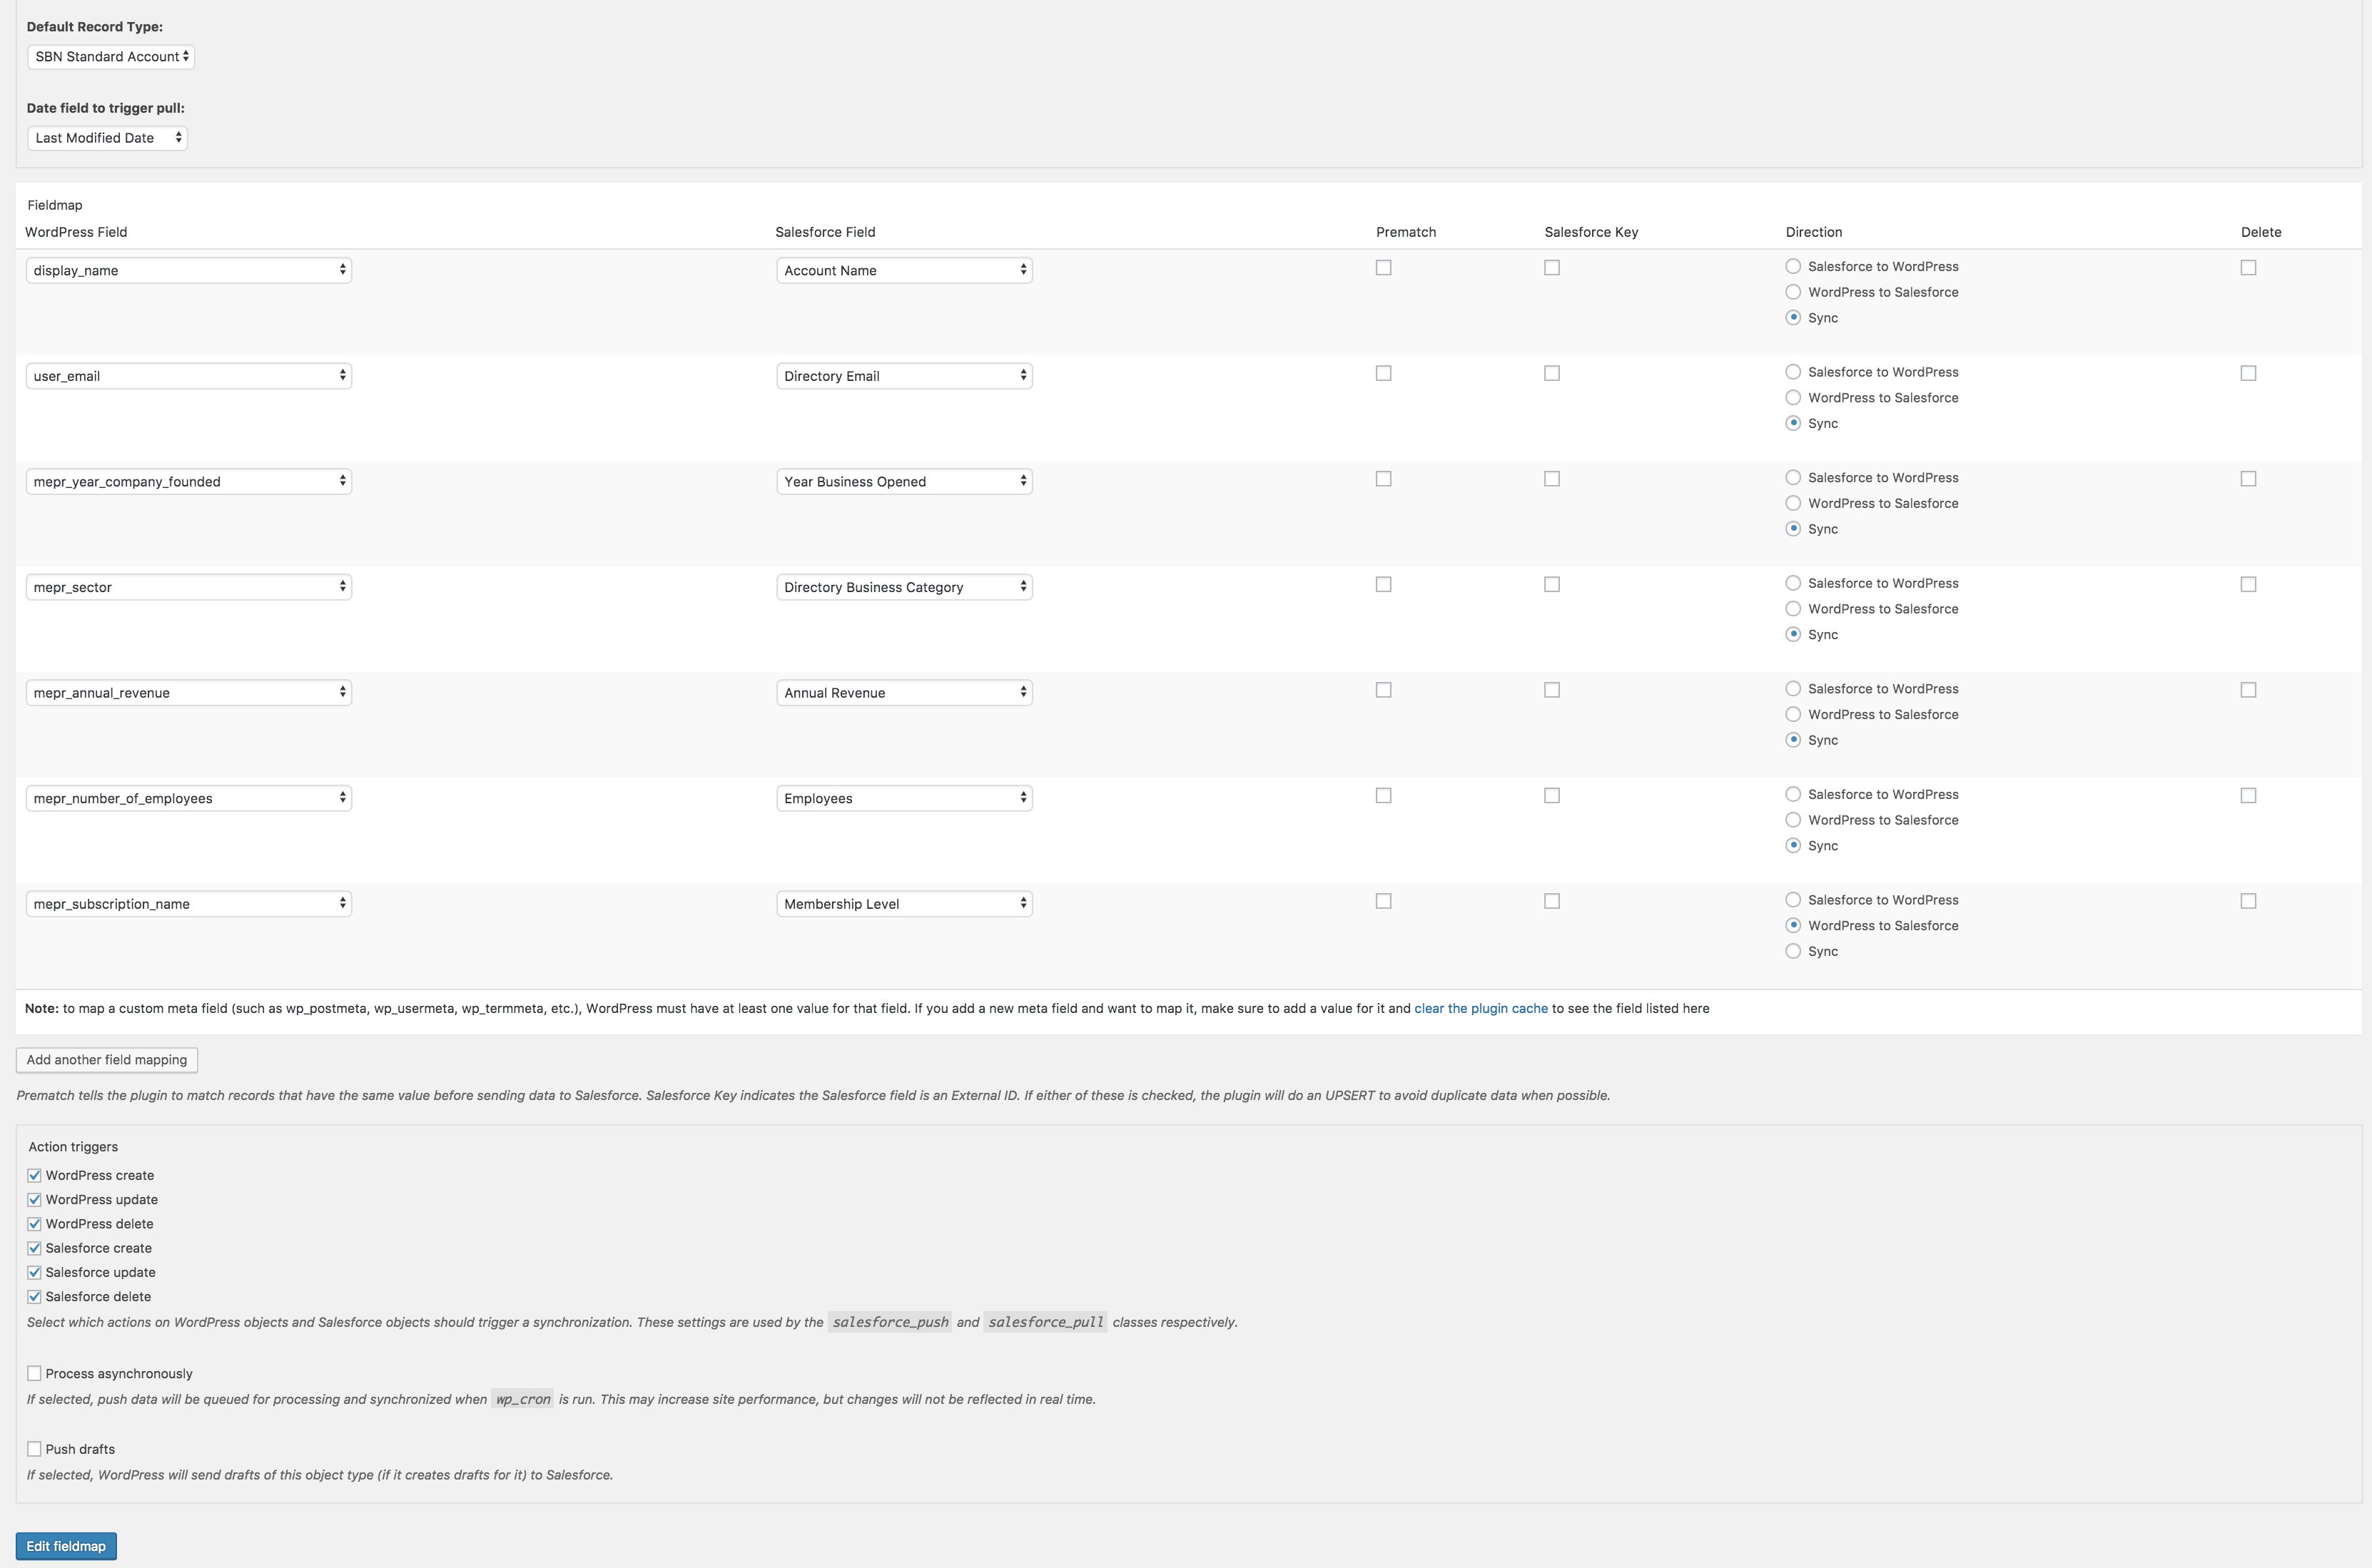The height and width of the screenshot is (1568, 2372).
Task: Open the clear the plugin cache link
Action: (1480, 1008)
